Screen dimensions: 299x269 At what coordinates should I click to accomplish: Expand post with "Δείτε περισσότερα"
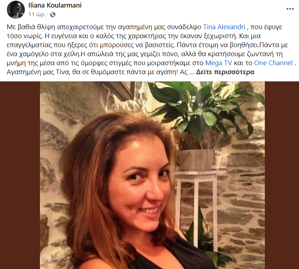[x=225, y=72]
